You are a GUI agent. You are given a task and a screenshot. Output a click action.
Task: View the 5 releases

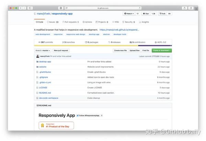pyautogui.click(x=115, y=42)
